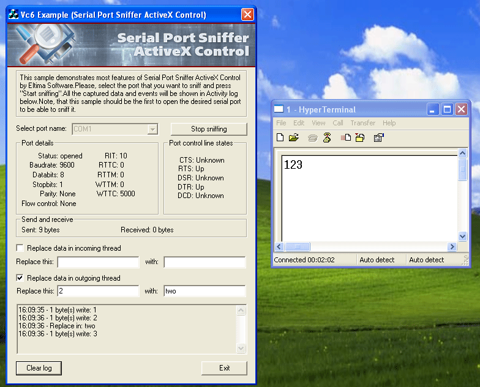Click 'Received: 0 bytes' text

(147, 230)
